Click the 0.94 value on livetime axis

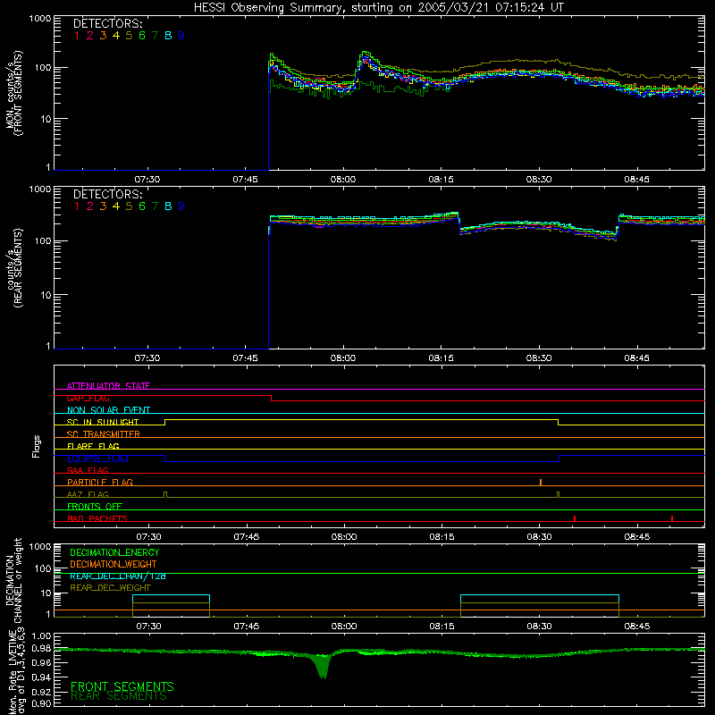(x=41, y=677)
